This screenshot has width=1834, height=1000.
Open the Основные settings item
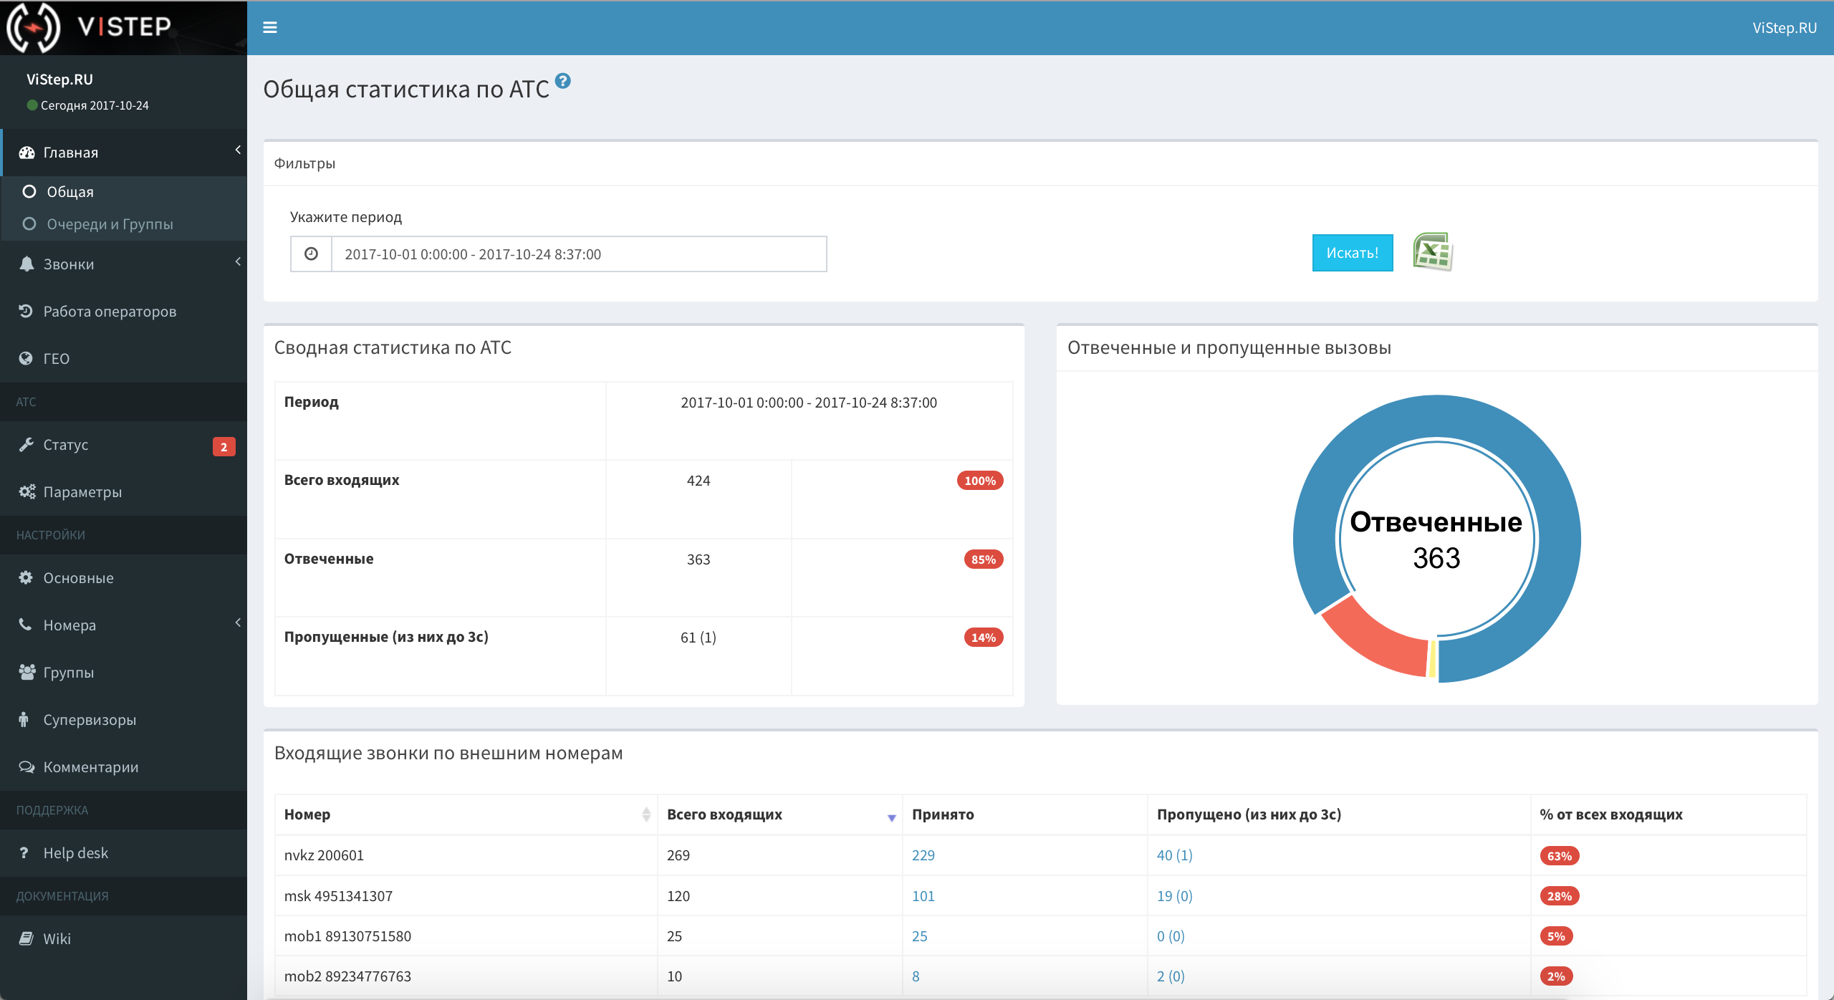123,577
